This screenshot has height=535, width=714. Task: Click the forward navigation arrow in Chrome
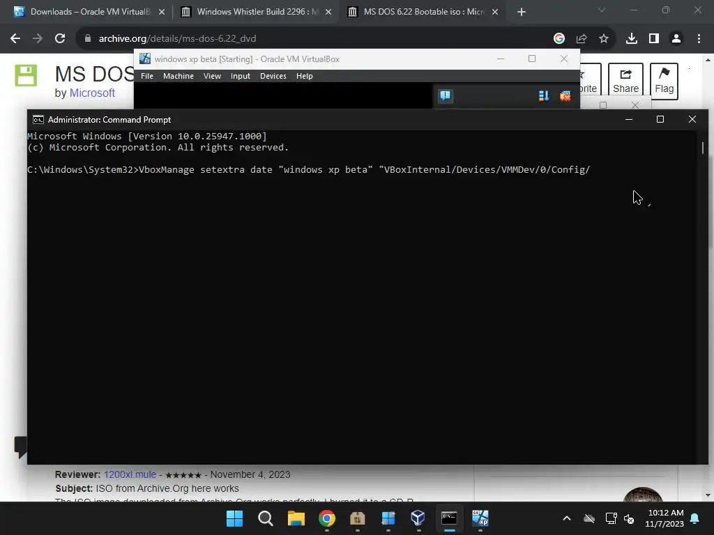(38, 39)
